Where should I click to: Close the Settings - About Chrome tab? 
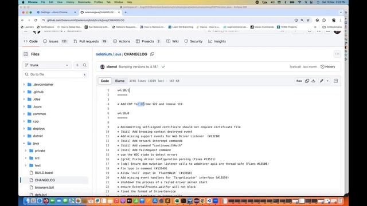pos(75,13)
